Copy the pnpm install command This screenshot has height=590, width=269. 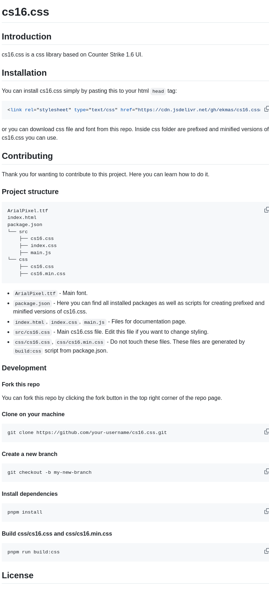click(267, 511)
